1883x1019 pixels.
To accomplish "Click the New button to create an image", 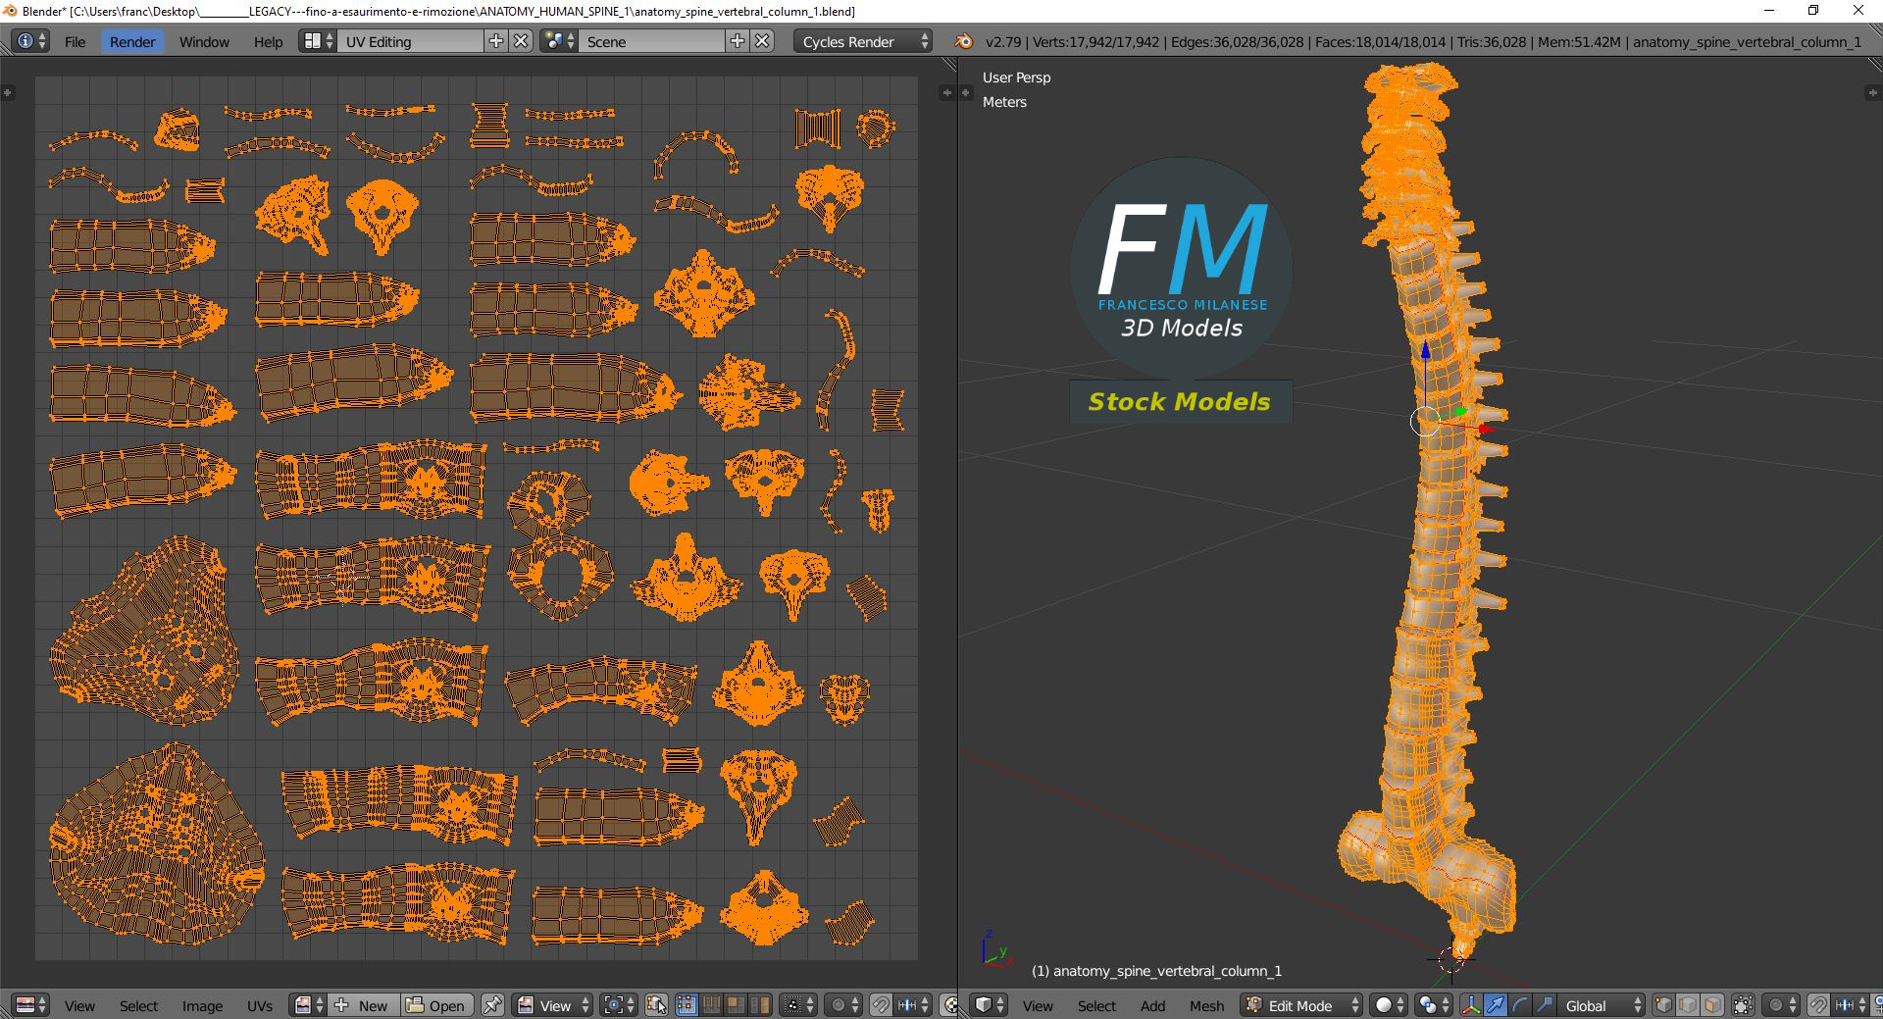I will [x=363, y=1005].
